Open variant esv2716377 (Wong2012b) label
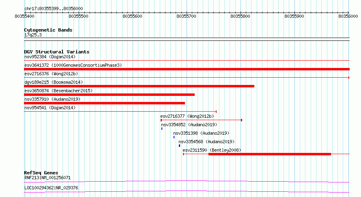 tap(187, 116)
